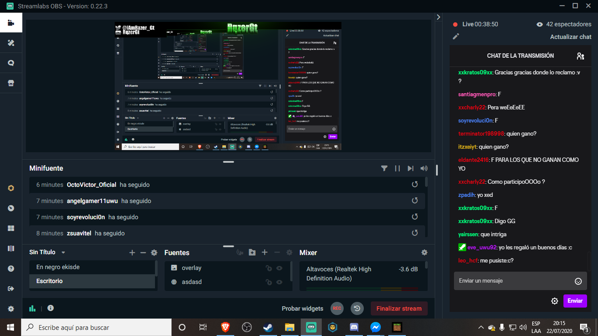
Task: Open the emoji picker in chat
Action: [x=578, y=281]
